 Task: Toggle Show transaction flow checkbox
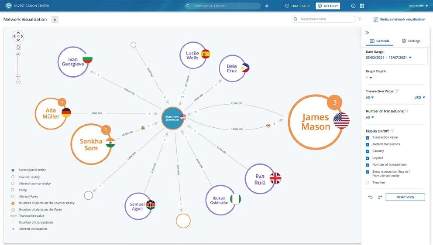tap(367, 172)
